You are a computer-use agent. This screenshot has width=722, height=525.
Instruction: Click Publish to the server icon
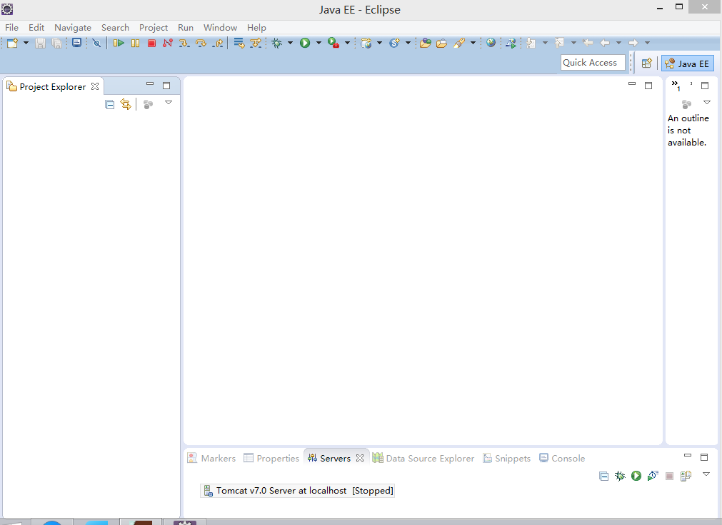(686, 476)
